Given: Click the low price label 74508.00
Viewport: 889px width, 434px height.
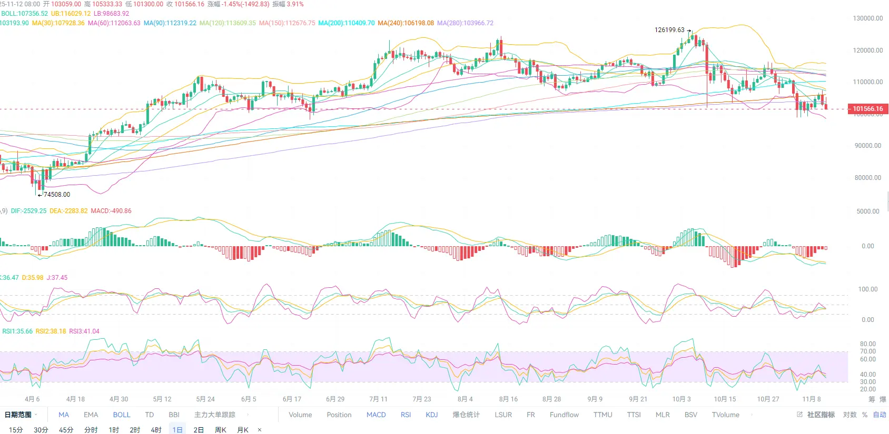Looking at the screenshot, I should tap(57, 195).
